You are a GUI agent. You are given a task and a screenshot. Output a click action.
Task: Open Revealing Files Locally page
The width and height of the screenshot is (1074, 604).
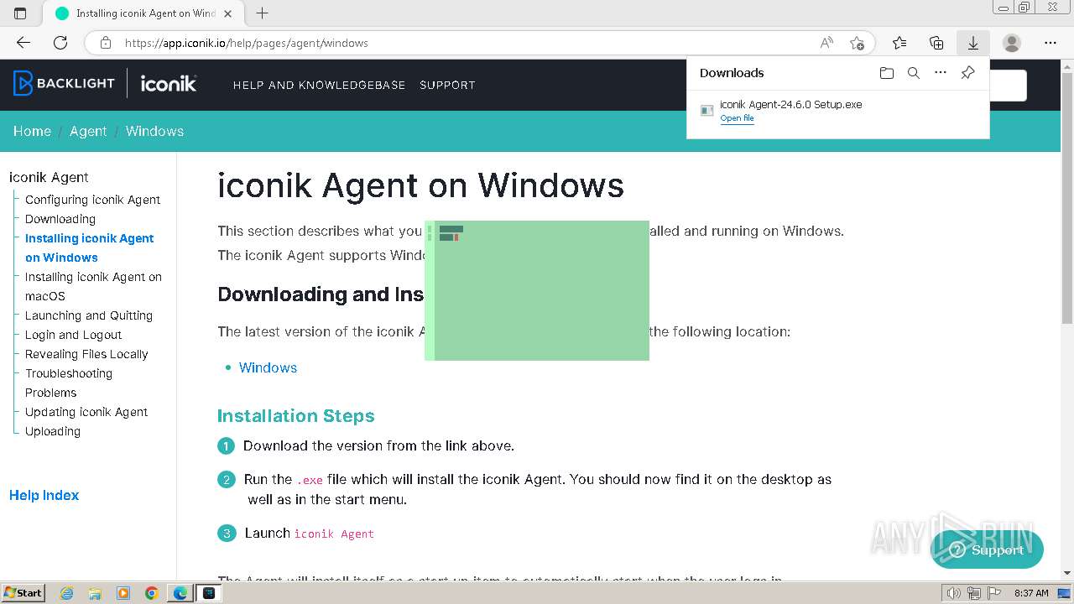[86, 354]
